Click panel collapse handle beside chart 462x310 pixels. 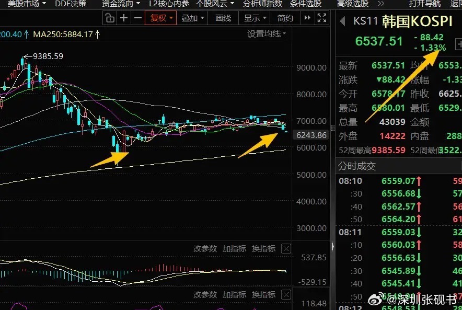click(333, 246)
